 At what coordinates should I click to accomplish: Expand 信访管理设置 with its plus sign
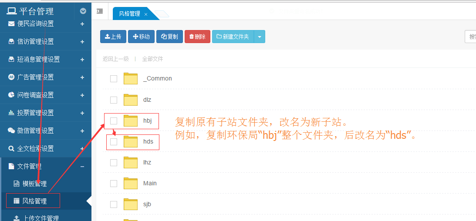(82, 41)
